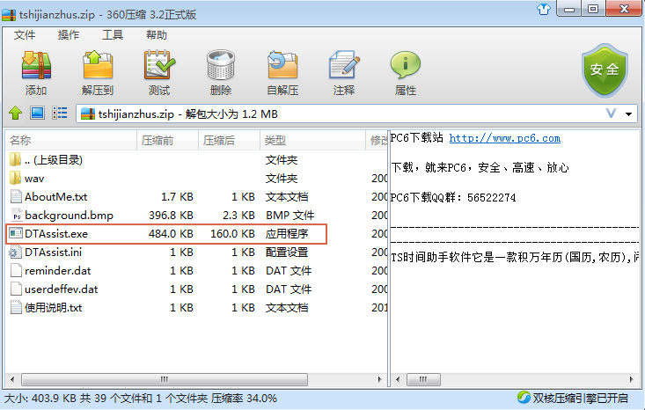Screen dimensions: 645x410
Task: Click the reminder.dat file icon
Action: [16, 270]
